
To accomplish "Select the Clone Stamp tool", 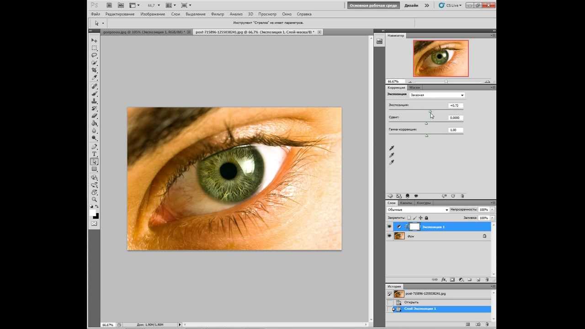I will tap(94, 101).
